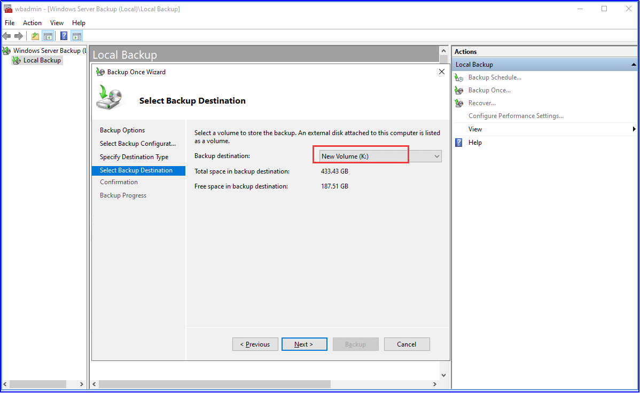Click Recover in Actions pane
The width and height of the screenshot is (640, 393).
pos(482,103)
